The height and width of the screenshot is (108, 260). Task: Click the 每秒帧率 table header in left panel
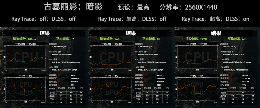coord(52,89)
